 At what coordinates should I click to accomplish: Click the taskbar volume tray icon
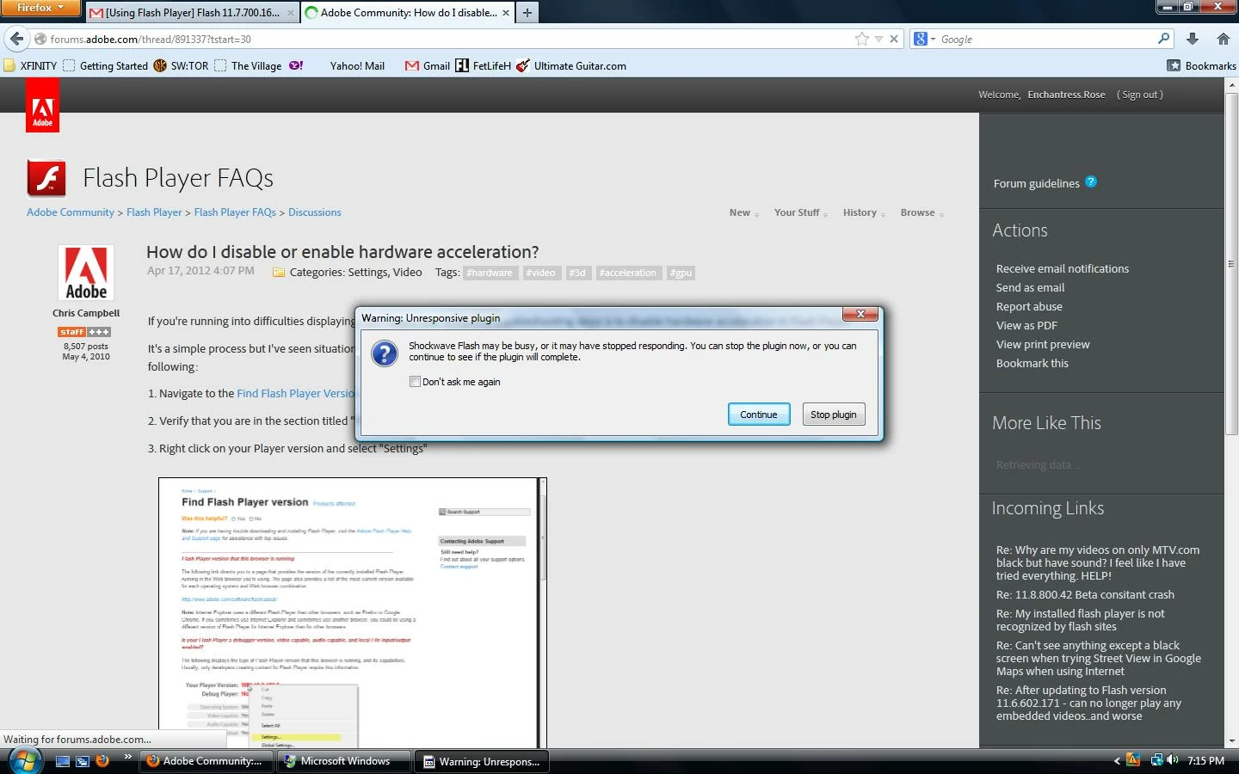coord(1173,760)
